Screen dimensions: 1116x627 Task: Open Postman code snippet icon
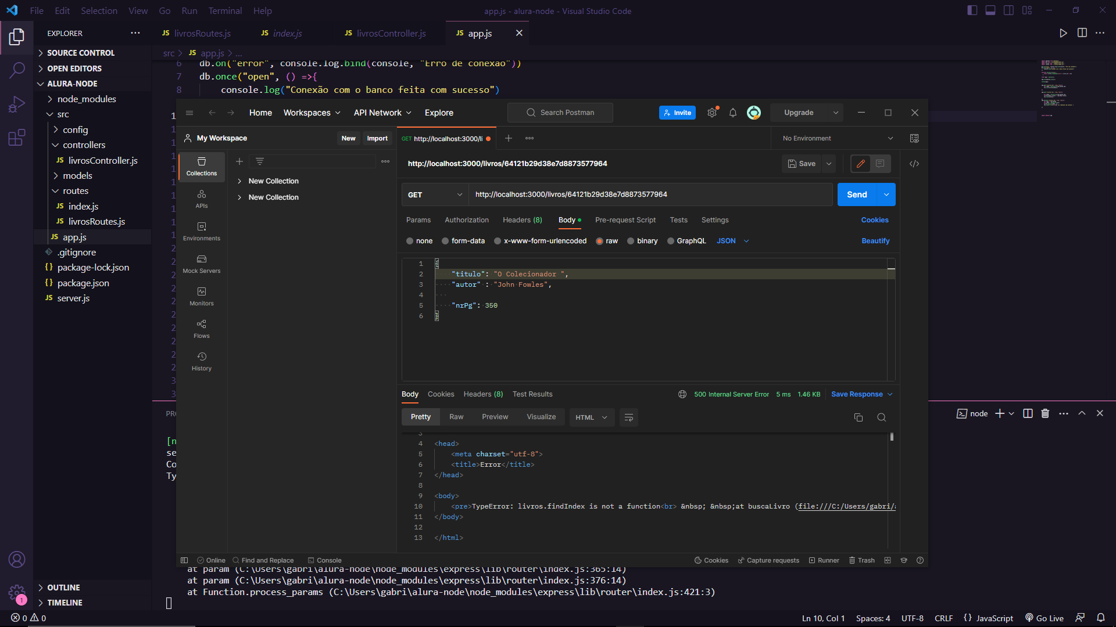tap(914, 164)
